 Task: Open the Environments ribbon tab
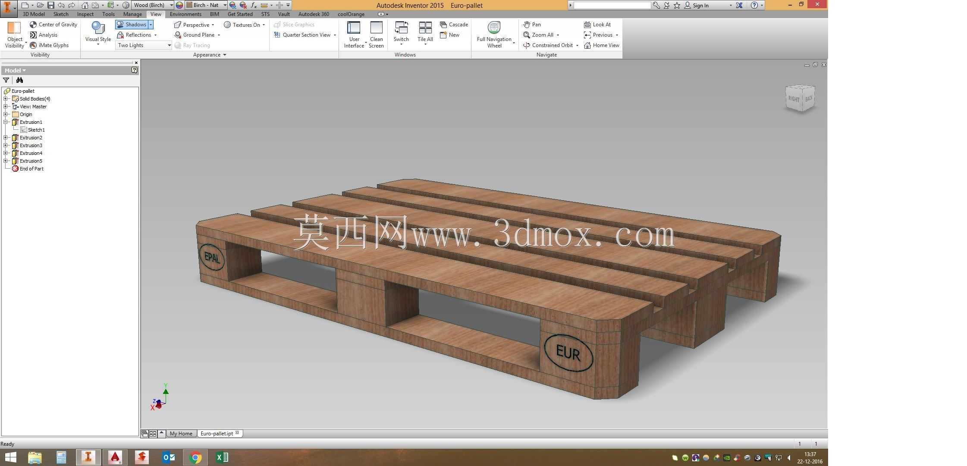click(185, 14)
